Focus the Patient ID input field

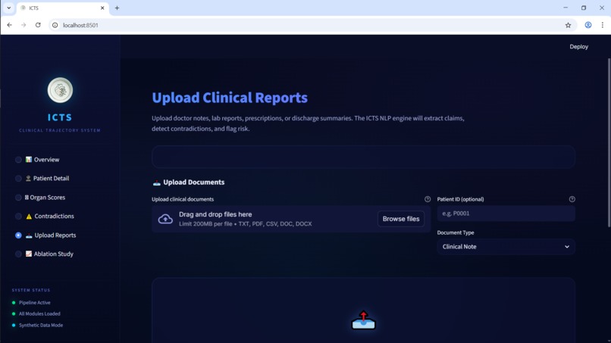(506, 214)
